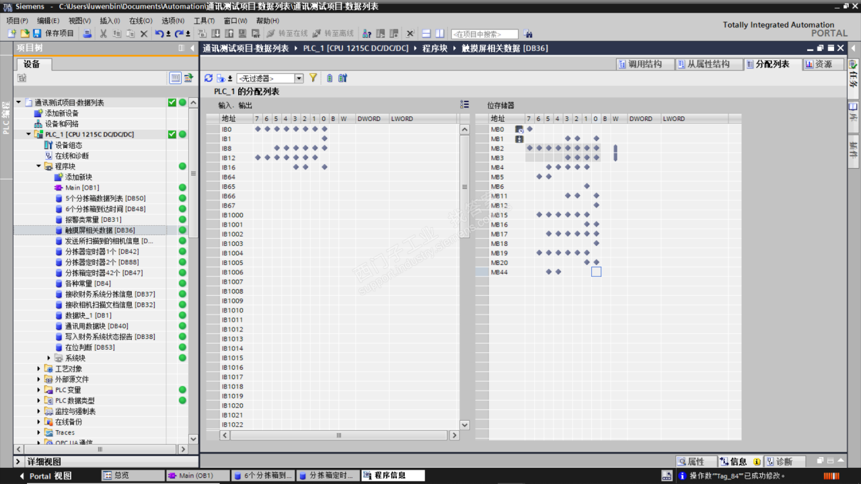
Task: Expand the 工艺对象 folder
Action: [x=39, y=368]
